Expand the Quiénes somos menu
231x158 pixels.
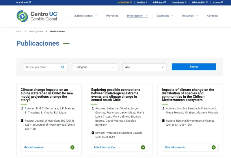(x=85, y=16)
